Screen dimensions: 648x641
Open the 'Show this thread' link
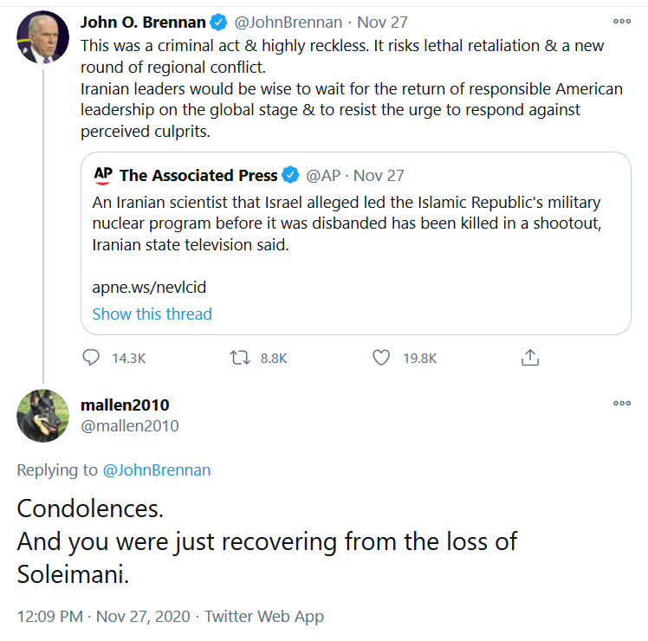pos(152,314)
